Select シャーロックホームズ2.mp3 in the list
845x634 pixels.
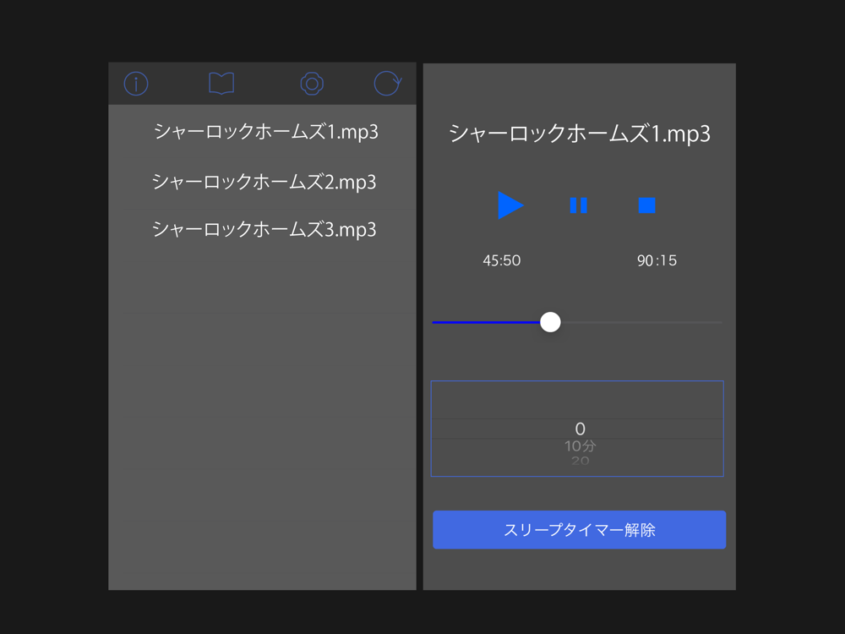coord(264,183)
